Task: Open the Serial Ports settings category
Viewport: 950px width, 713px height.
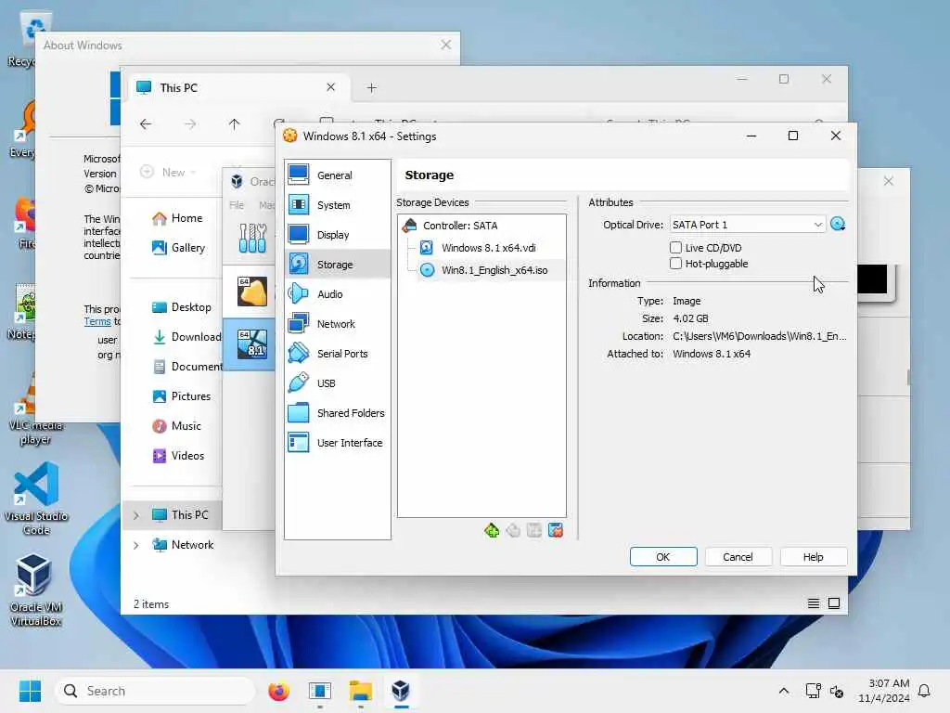Action: click(x=337, y=354)
